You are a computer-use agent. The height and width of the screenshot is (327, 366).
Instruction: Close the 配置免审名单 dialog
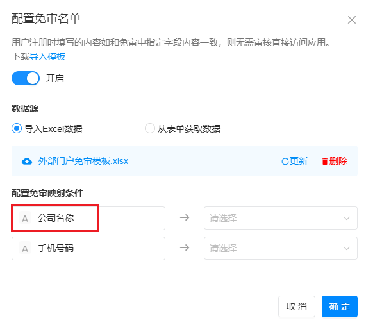tap(351, 20)
